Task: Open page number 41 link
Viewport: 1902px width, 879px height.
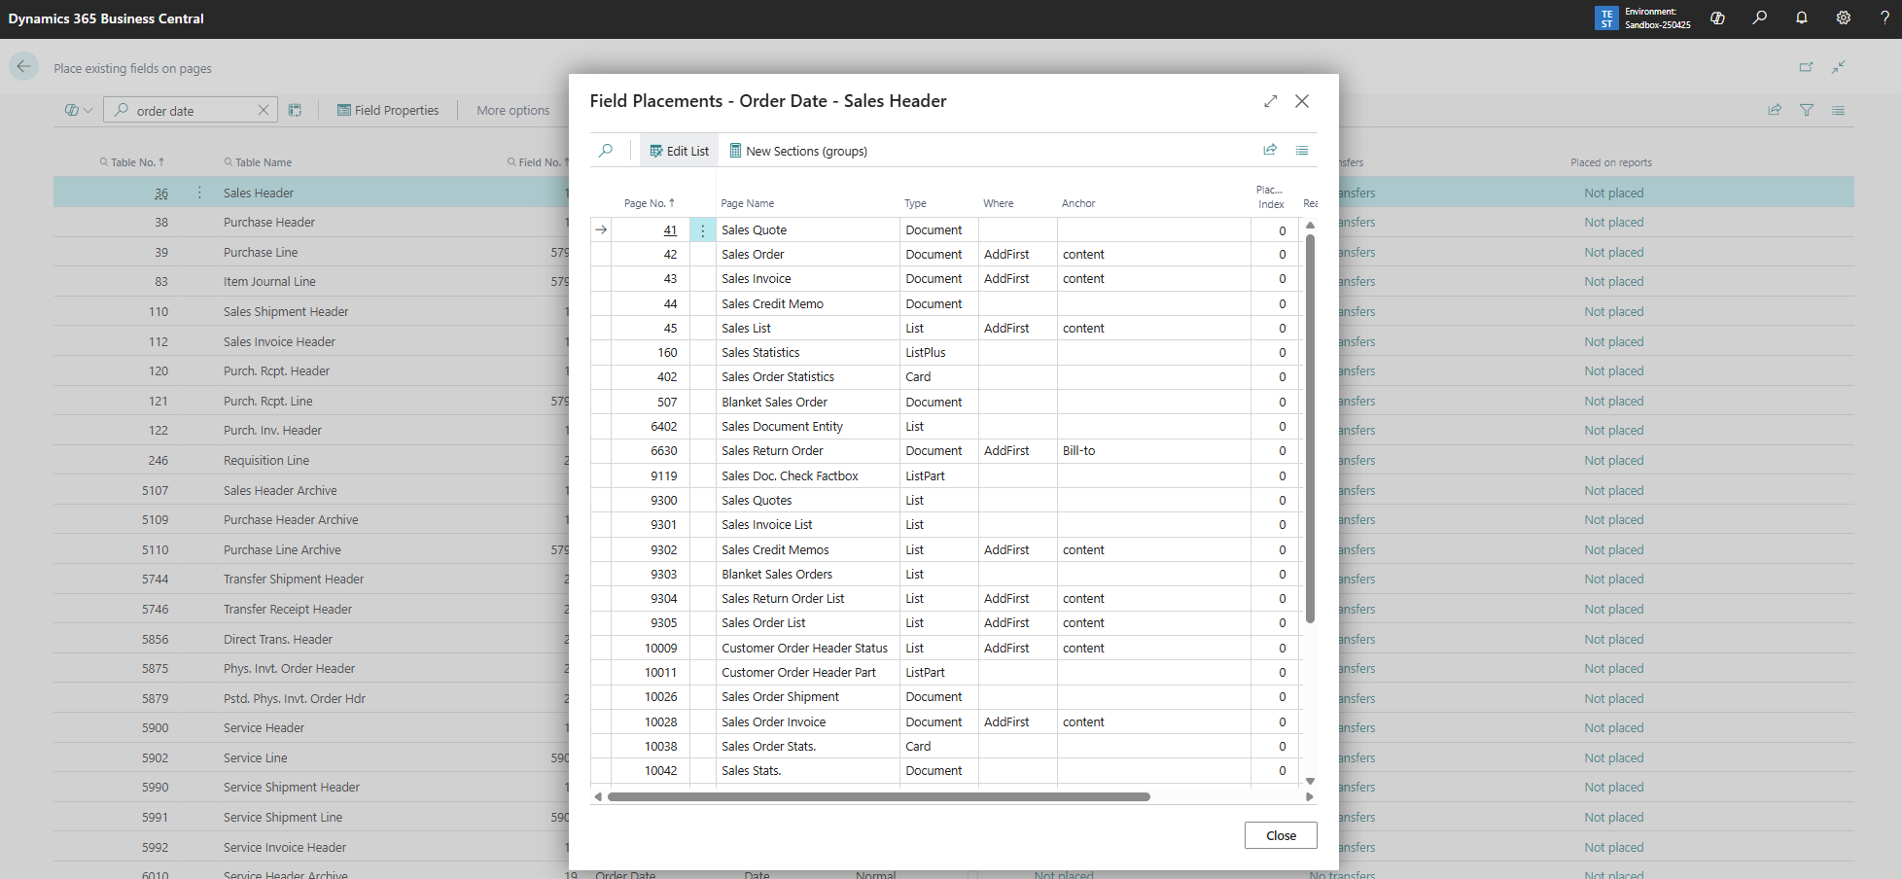Action: tap(670, 230)
